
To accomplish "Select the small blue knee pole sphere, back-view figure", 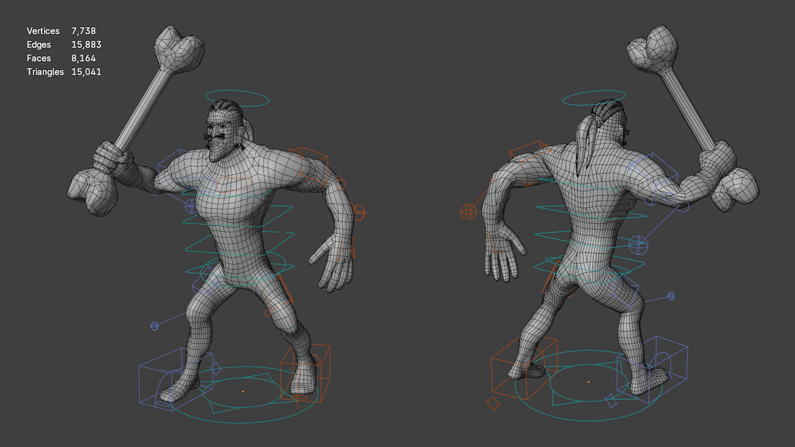I will pos(671,296).
